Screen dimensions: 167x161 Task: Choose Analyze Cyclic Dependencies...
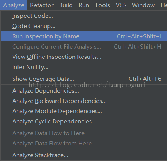pyautogui.click(x=83, y=122)
